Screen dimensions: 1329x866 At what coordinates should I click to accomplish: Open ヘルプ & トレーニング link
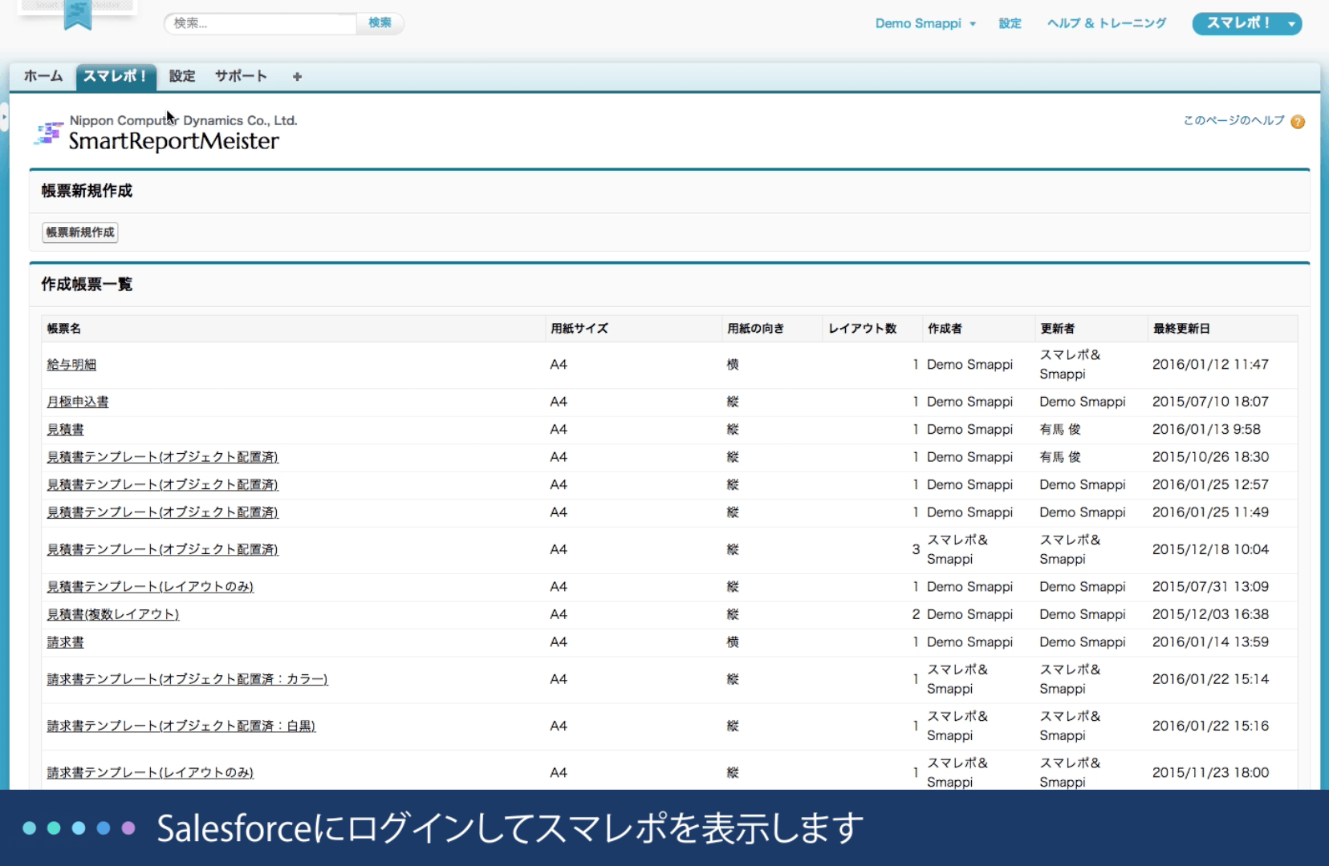tap(1107, 23)
